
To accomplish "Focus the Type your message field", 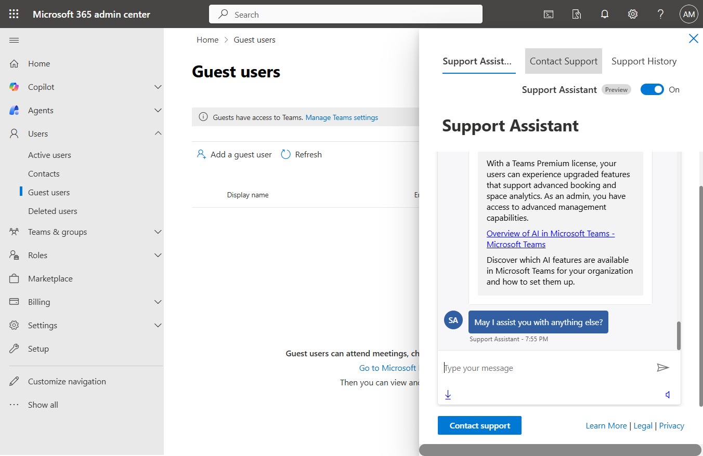I will coord(544,368).
